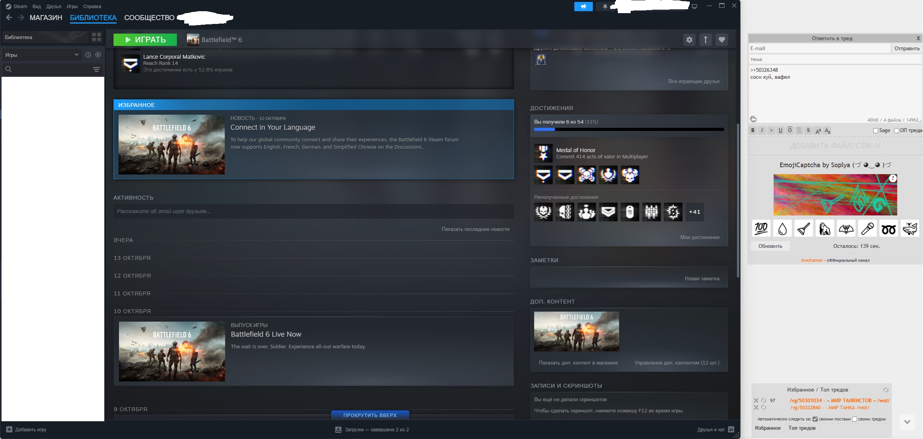
Task: Toggle the ОП треда checkbox
Action: tap(896, 131)
